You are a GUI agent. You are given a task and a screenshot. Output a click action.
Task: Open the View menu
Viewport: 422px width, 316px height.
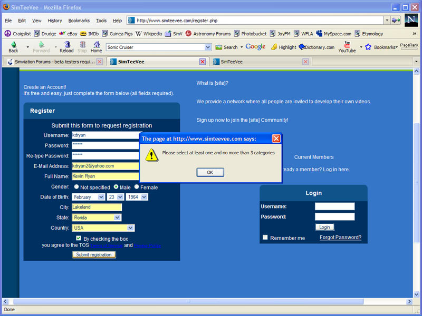pos(36,21)
